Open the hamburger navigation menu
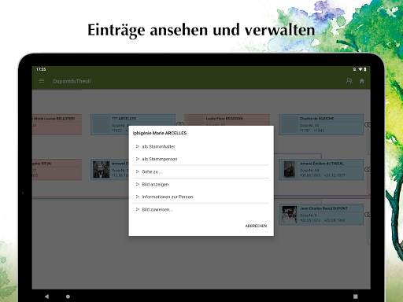Screen dimensions: 403x302 click(x=42, y=81)
